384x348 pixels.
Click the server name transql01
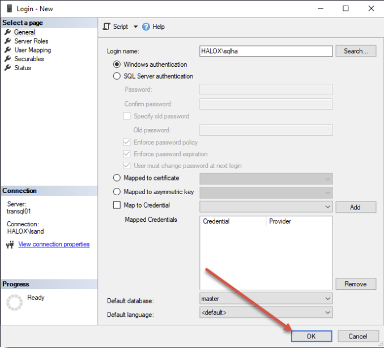pyautogui.click(x=19, y=211)
